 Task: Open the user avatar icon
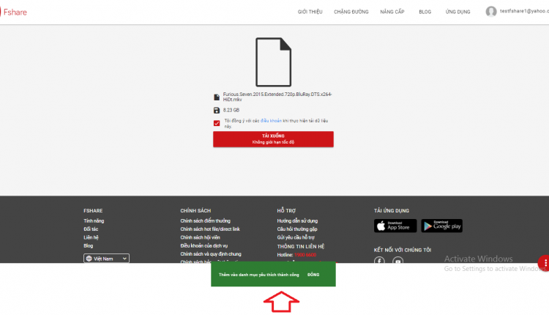coord(491,12)
